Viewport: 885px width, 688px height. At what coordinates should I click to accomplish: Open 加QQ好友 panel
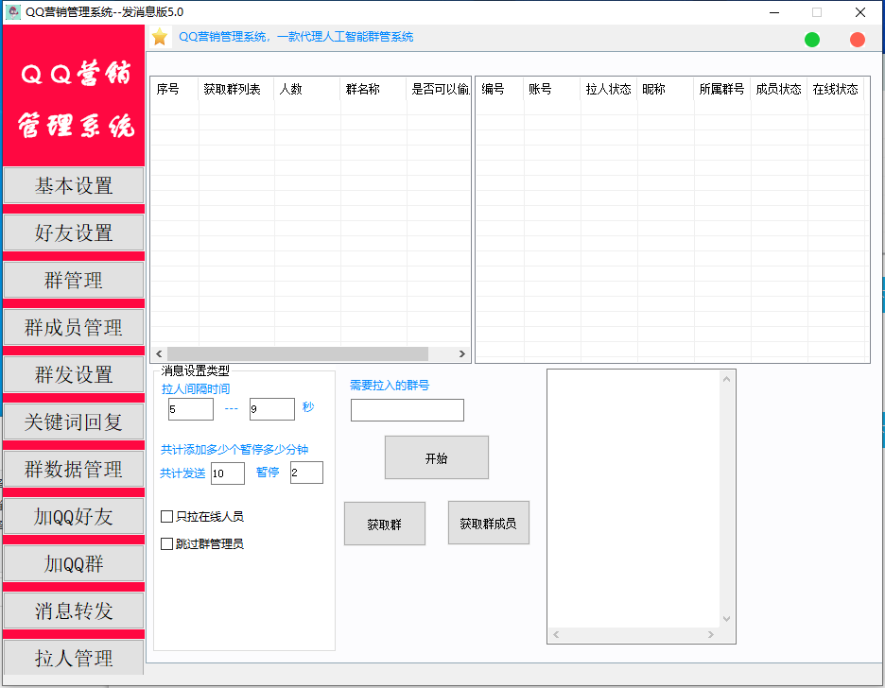(x=74, y=517)
